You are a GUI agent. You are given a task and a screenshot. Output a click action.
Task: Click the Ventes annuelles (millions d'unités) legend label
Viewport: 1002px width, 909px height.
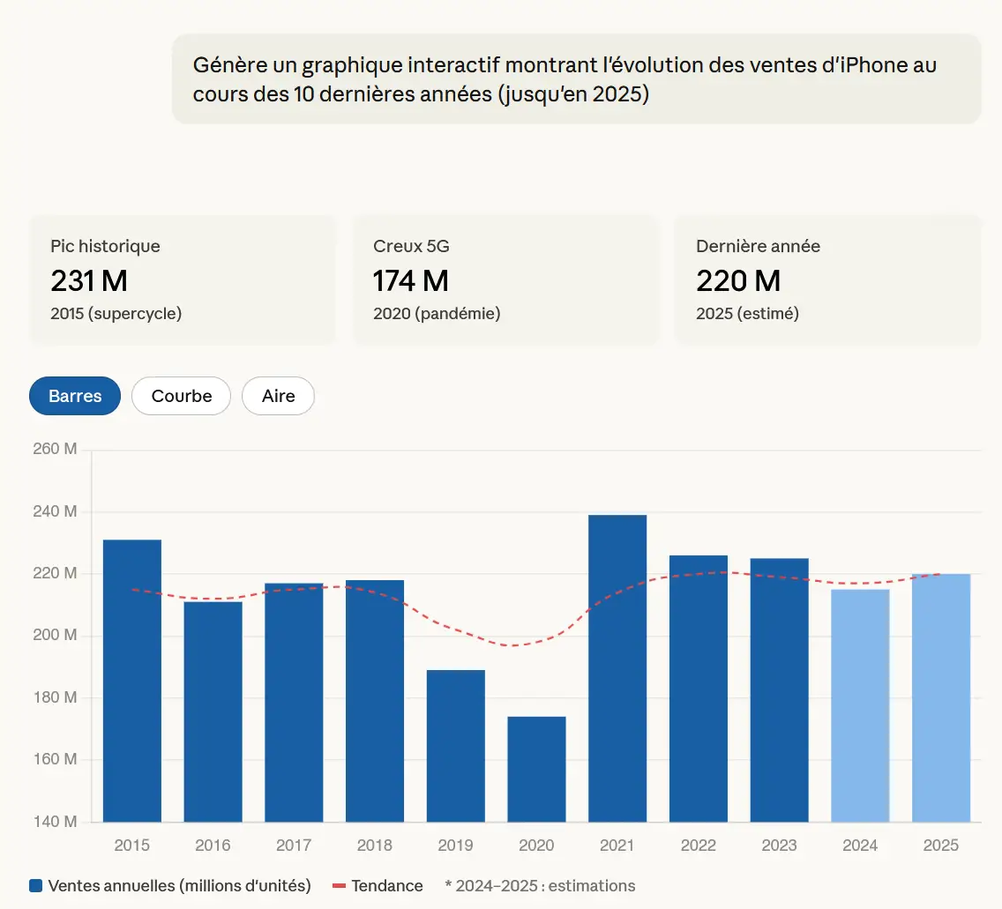pyautogui.click(x=180, y=886)
